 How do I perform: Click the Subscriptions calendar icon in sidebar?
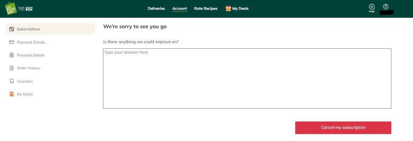(x=12, y=29)
